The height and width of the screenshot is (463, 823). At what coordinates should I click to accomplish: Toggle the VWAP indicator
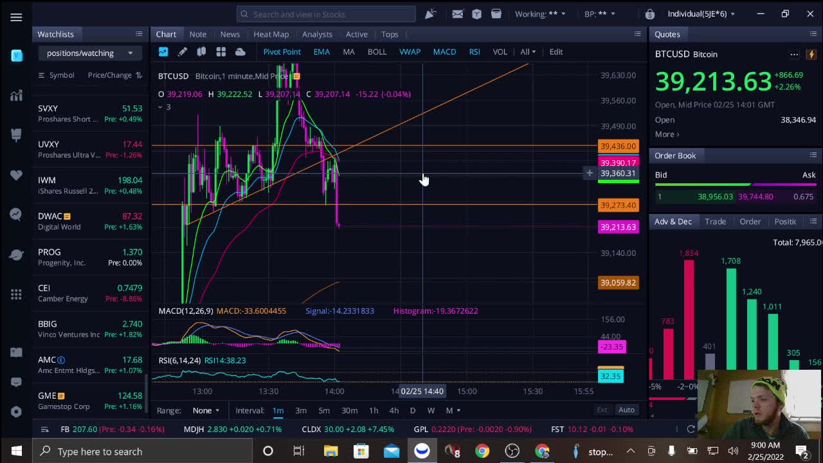(410, 51)
